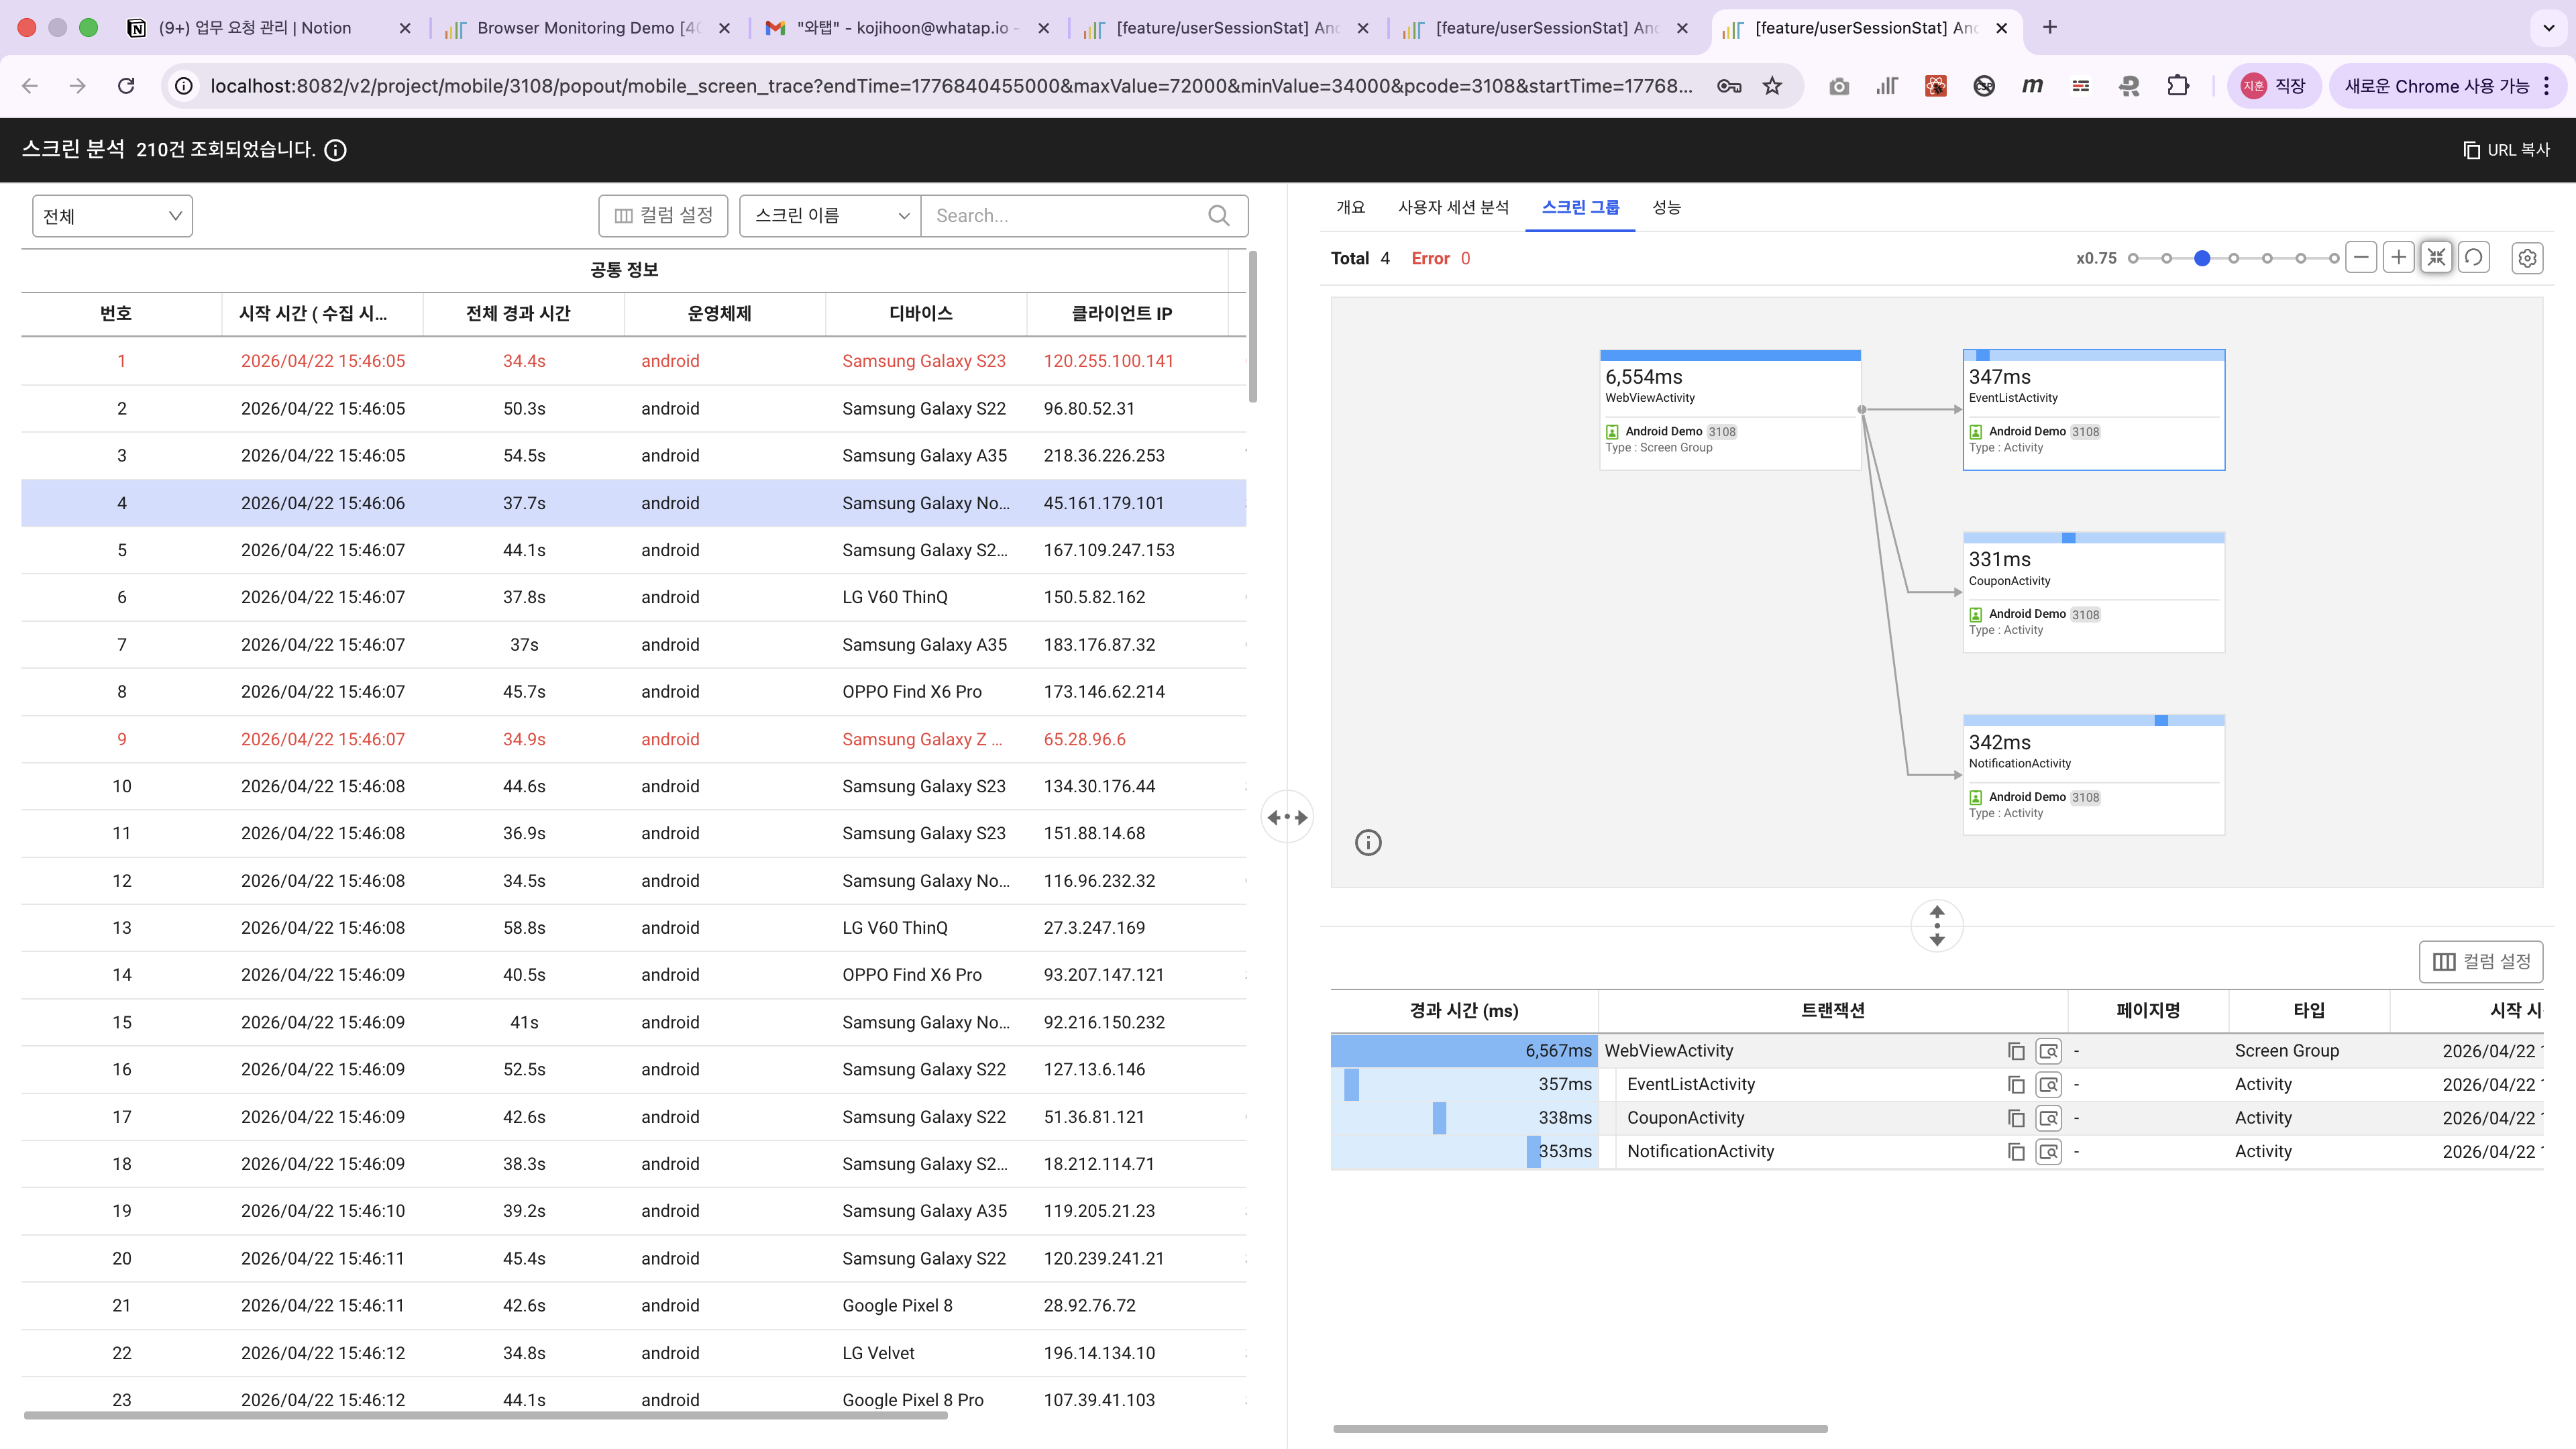Screen dimensions: 2576x1449
Task: Click the rightmost stop of the zoom slider
Action: click(2334, 258)
